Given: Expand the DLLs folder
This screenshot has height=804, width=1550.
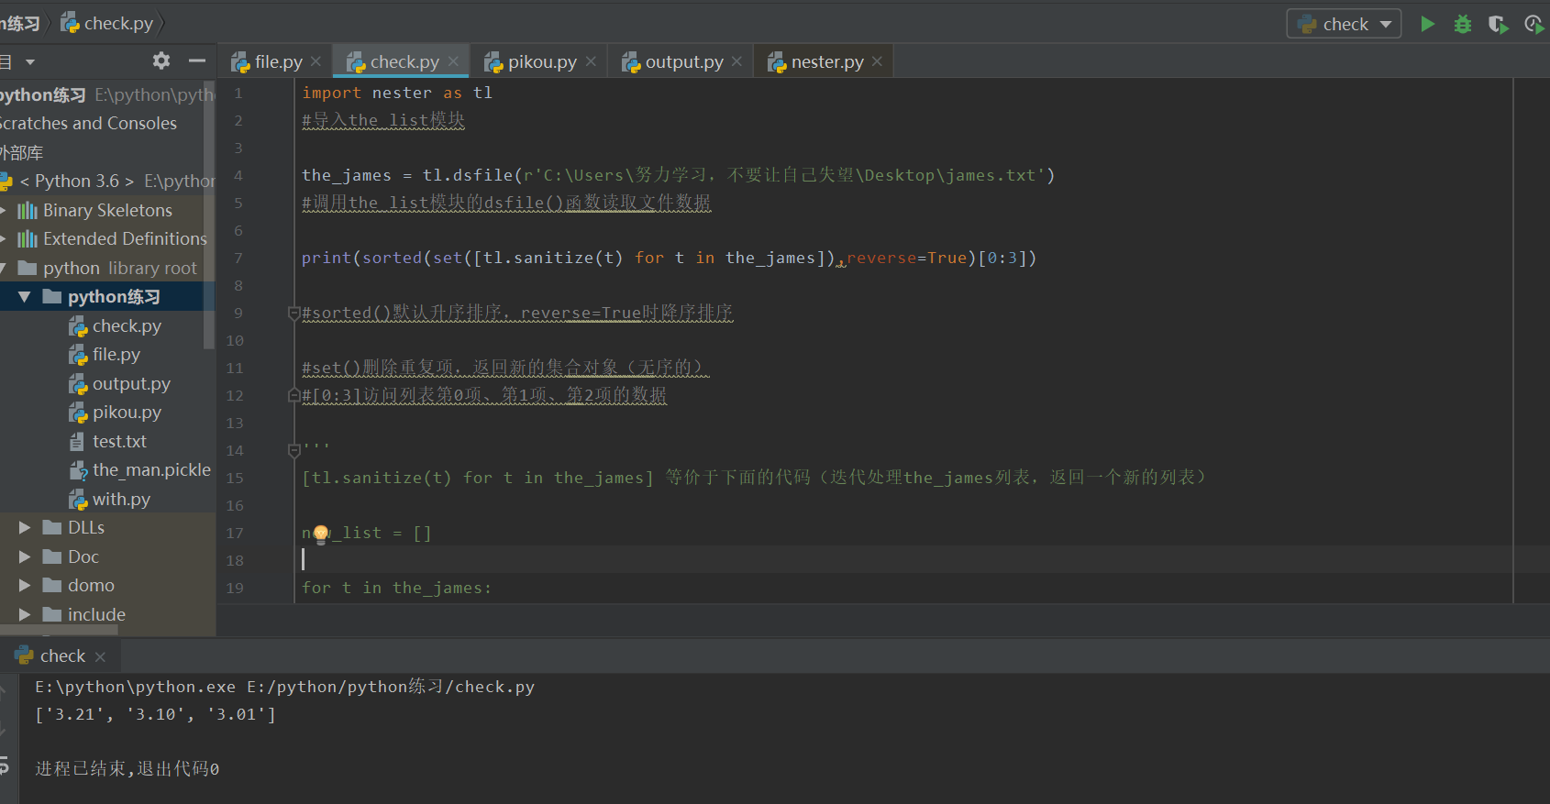Looking at the screenshot, I should coord(25,528).
